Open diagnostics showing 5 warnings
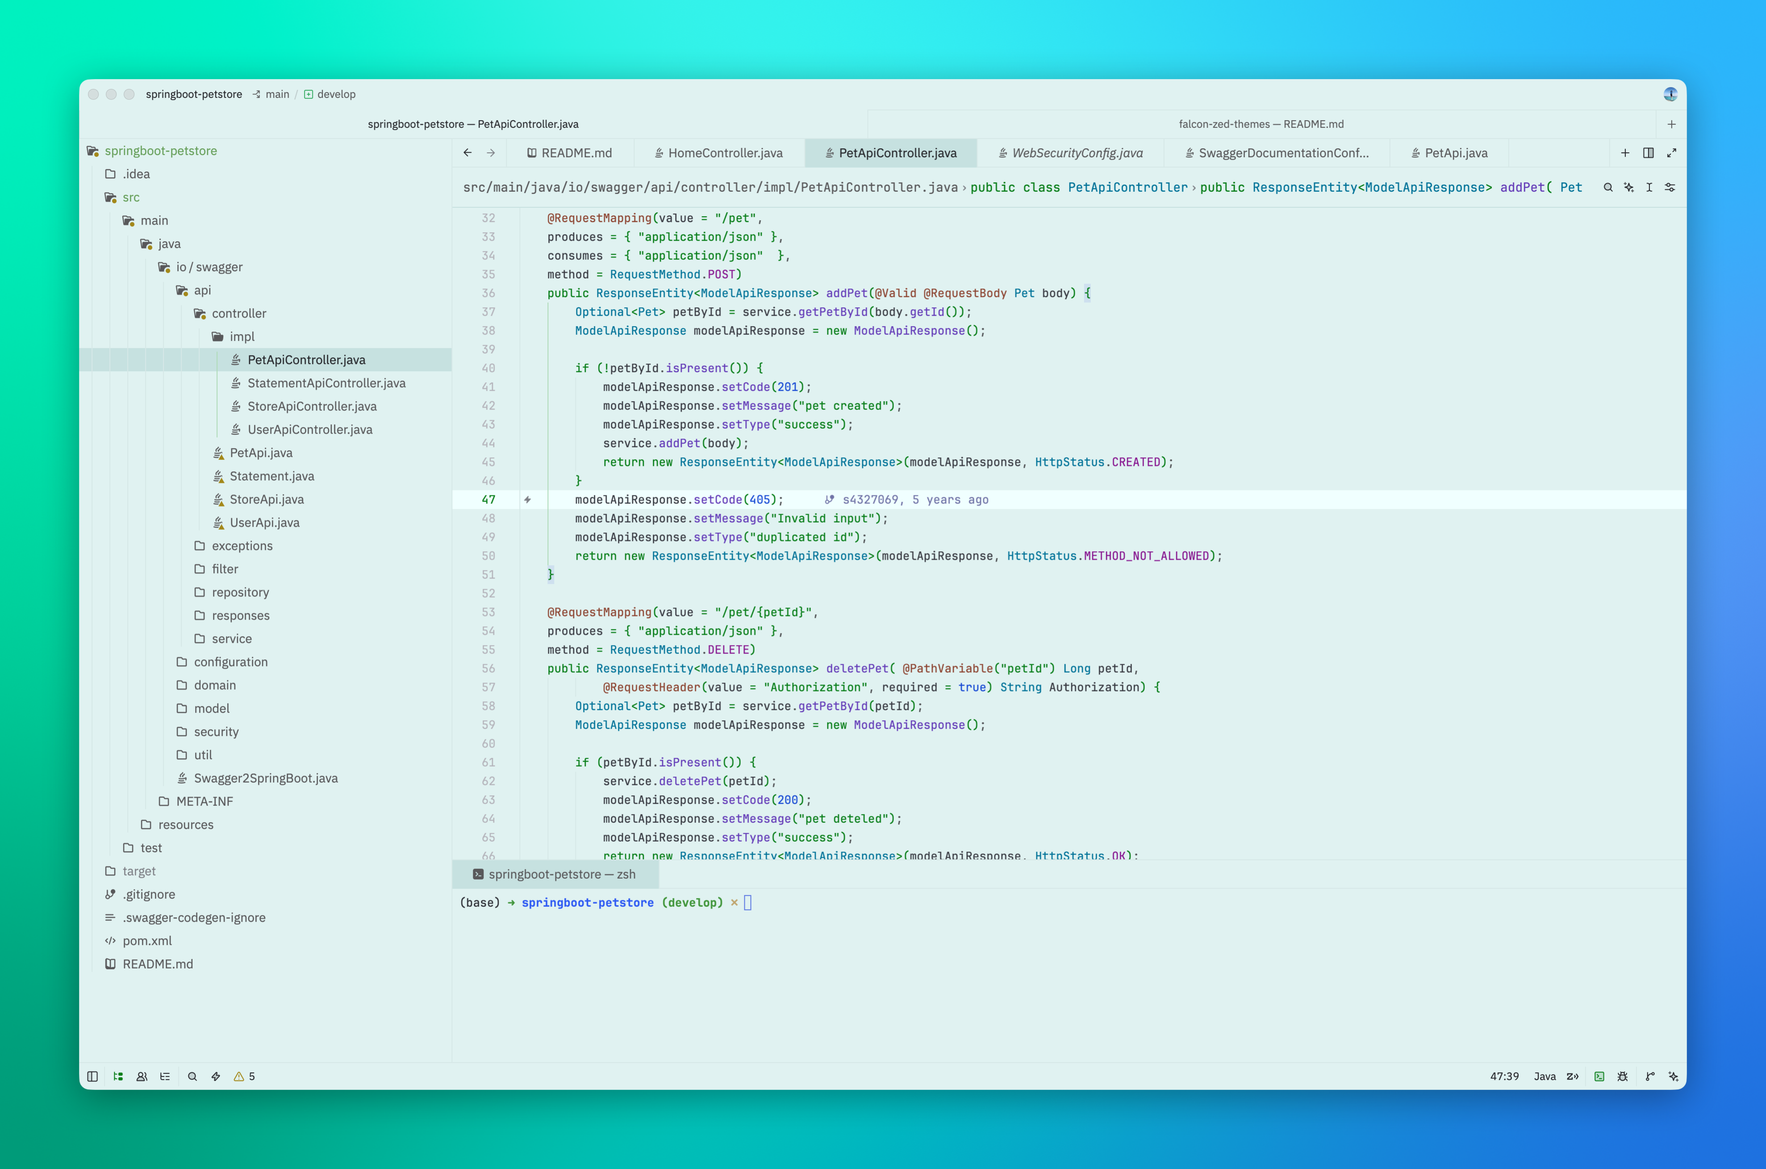Viewport: 1766px width, 1169px height. point(244,1076)
